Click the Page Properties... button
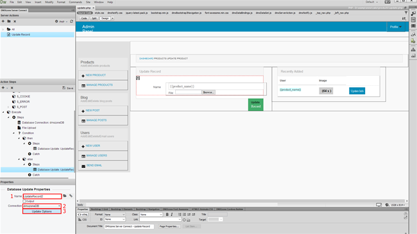 (169, 226)
